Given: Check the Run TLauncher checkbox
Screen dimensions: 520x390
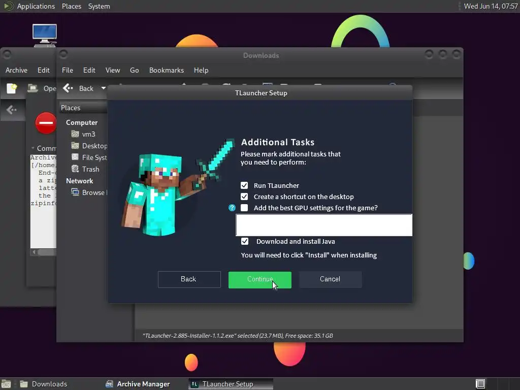Looking at the screenshot, I should pos(244,185).
